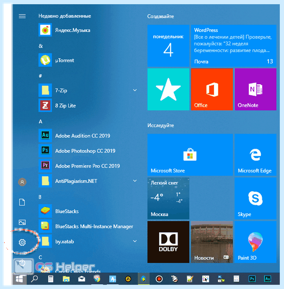Open the notepad with pencil taskbar icon
This screenshot has width=284, height=289.
point(190,279)
